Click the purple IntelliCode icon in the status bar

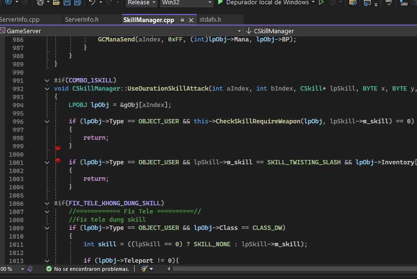[30, 269]
